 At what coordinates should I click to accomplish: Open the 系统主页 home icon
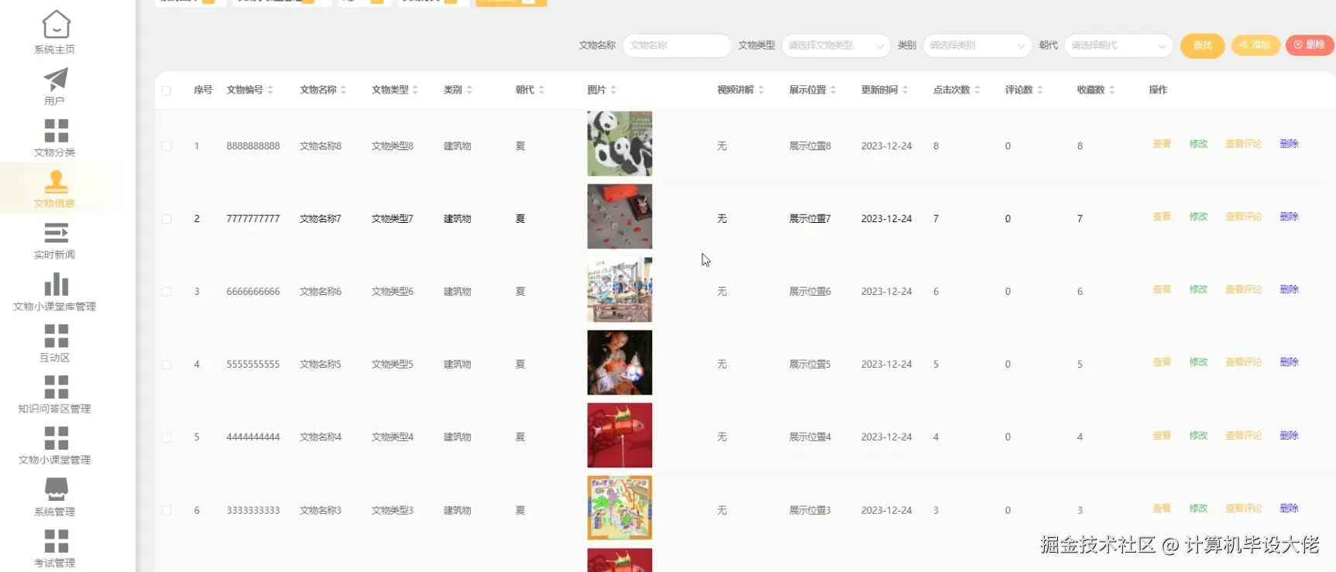click(56, 24)
